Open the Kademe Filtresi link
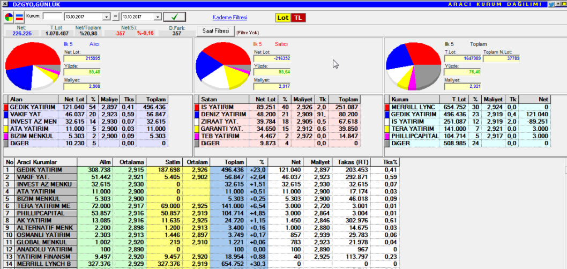 pyautogui.click(x=229, y=17)
